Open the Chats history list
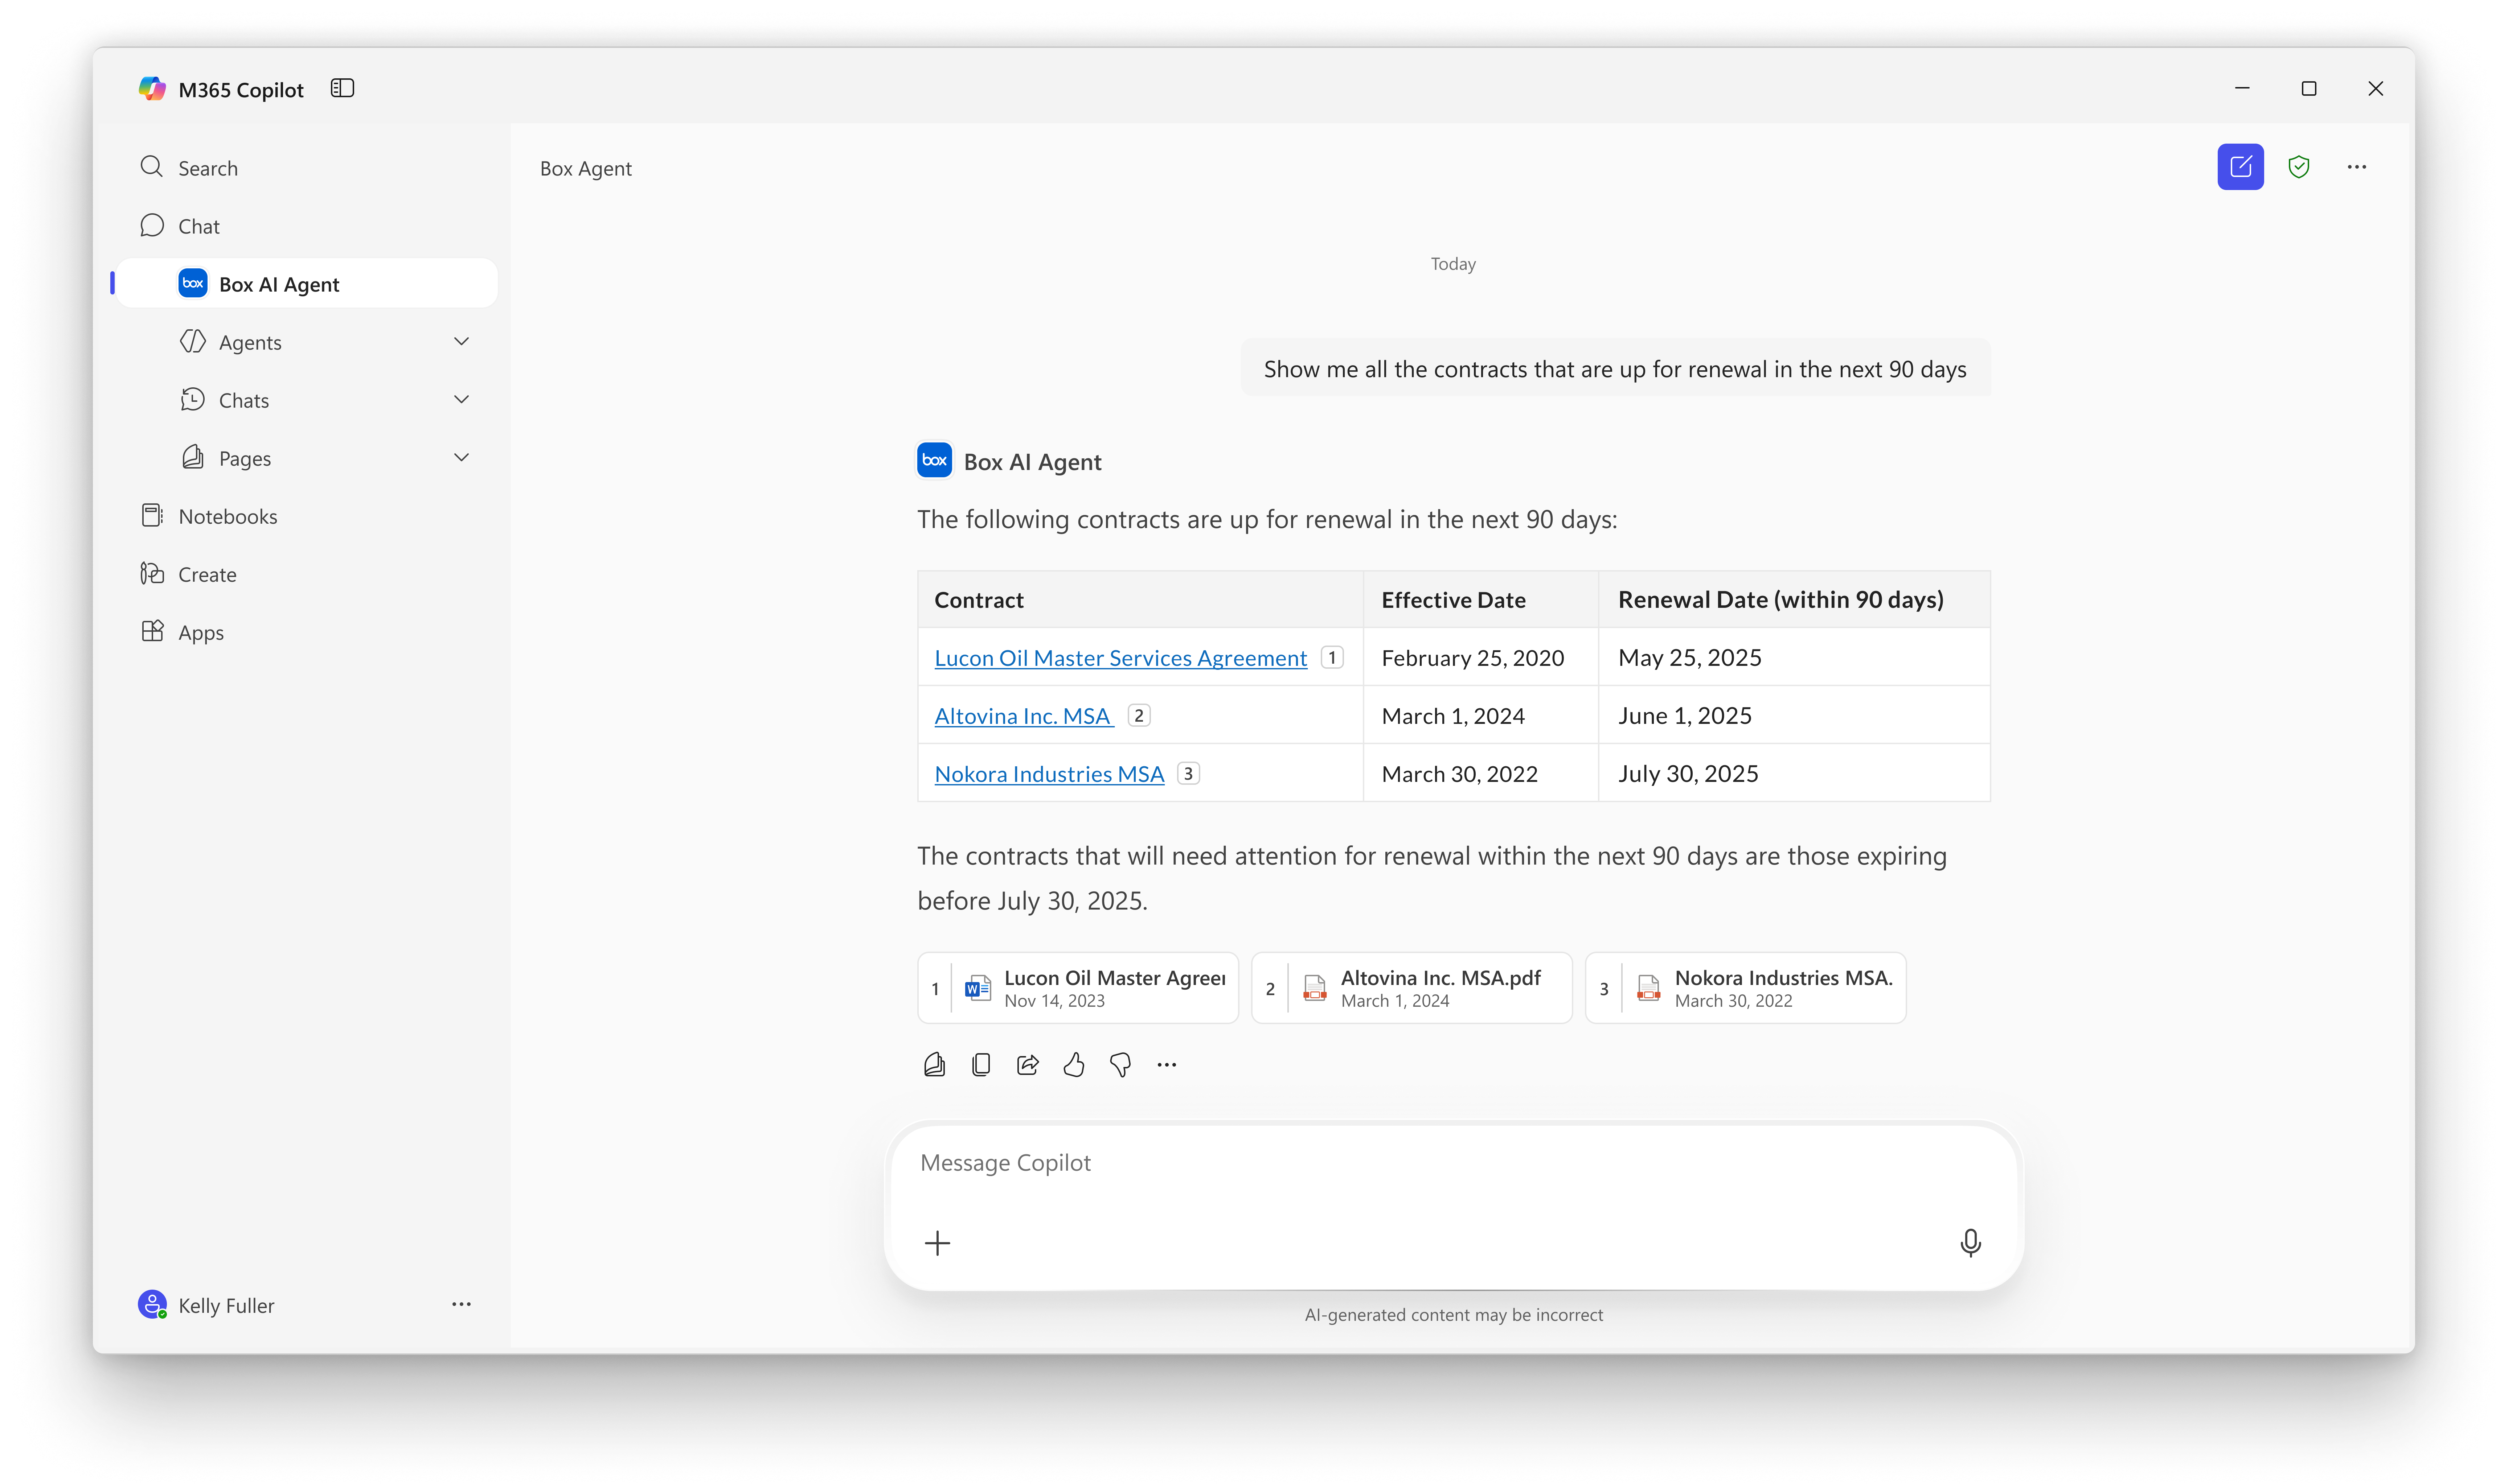This screenshot has height=1484, width=2508. [244, 400]
